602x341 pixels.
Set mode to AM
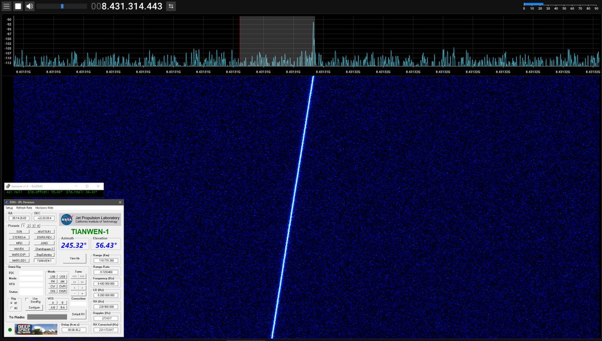(63, 281)
